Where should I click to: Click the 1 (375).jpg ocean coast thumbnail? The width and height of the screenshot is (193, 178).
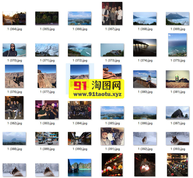(177, 45)
